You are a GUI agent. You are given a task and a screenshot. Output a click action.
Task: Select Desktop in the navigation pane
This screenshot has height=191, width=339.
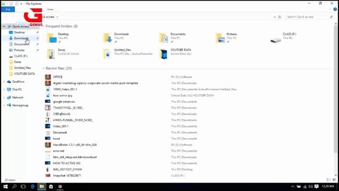pyautogui.click(x=20, y=32)
